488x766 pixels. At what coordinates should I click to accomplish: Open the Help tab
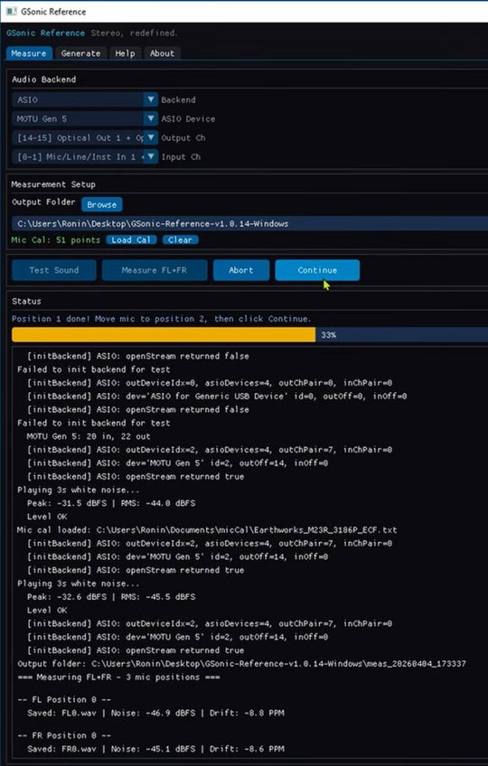pos(125,53)
